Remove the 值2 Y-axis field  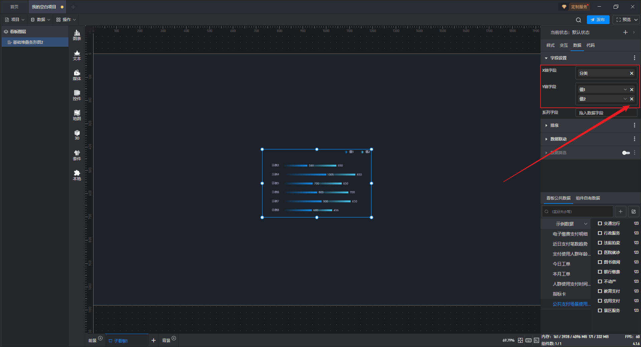click(x=632, y=99)
